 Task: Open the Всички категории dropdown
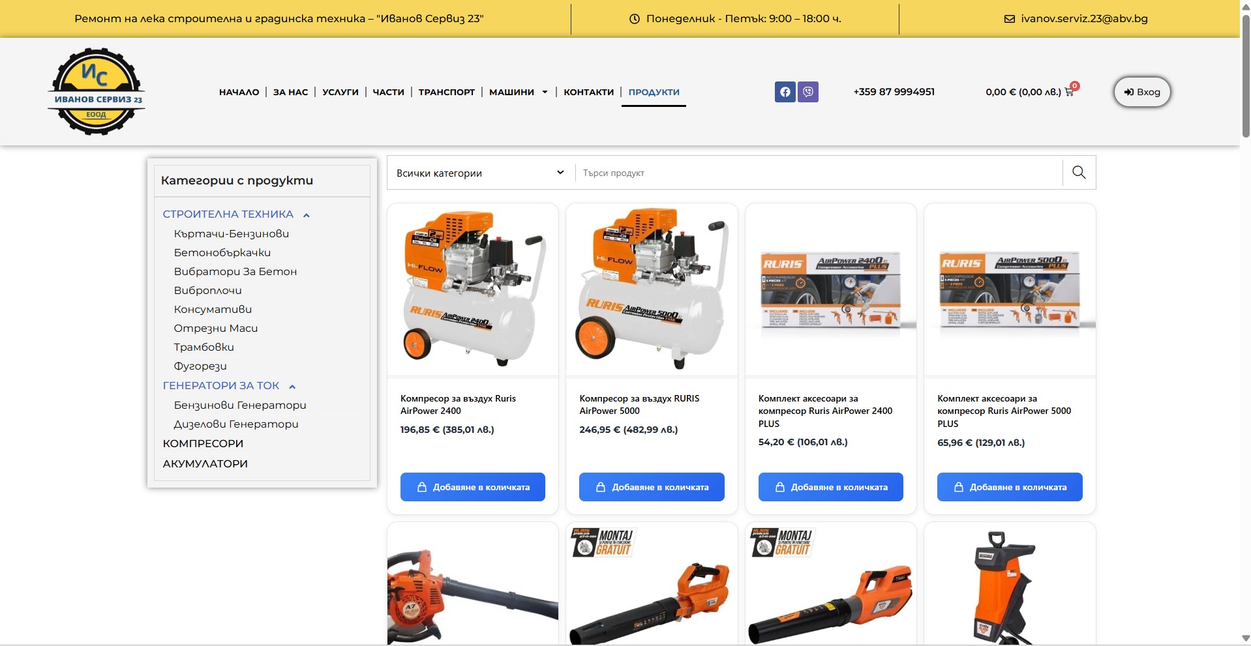(481, 173)
